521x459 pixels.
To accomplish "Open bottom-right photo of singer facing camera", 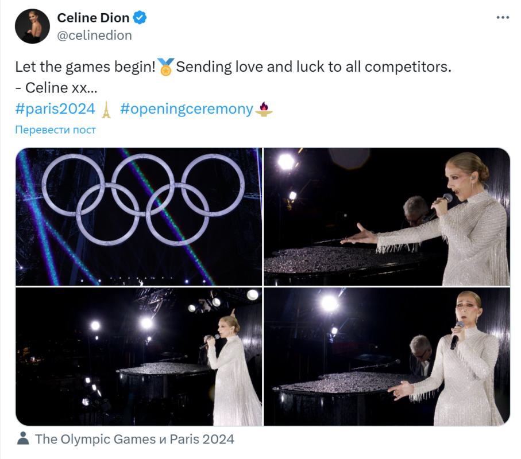I will (387, 357).
